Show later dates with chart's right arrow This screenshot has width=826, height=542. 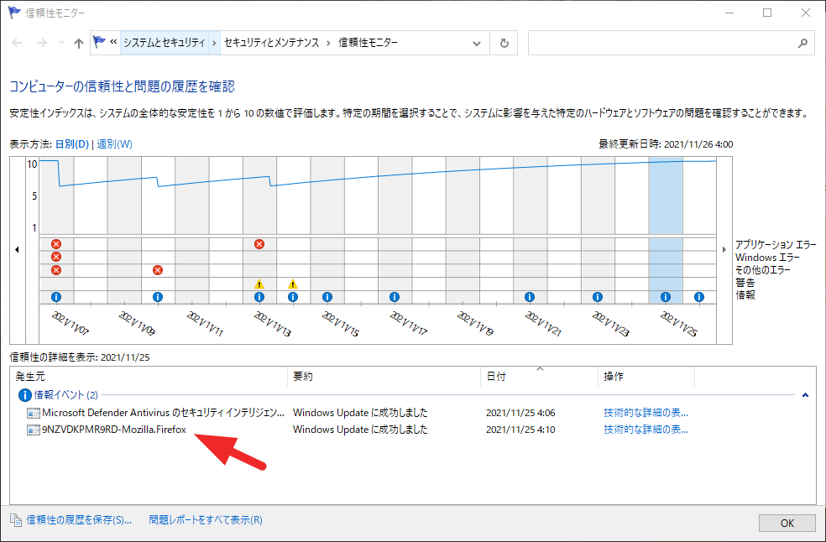[x=725, y=250]
